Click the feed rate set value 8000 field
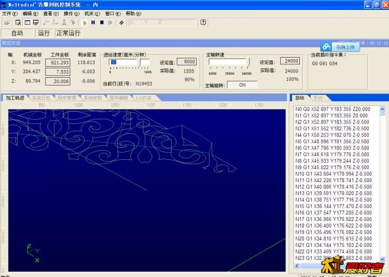 click(x=186, y=61)
